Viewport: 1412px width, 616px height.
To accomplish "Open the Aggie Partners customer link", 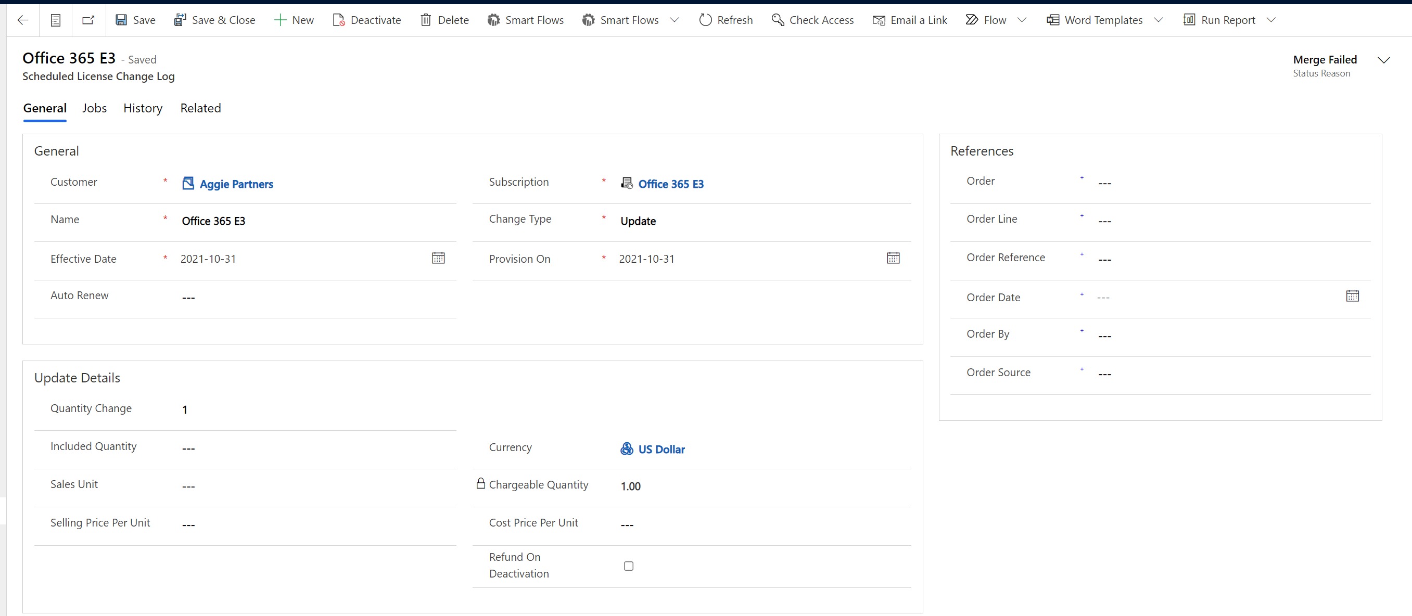I will tap(236, 184).
